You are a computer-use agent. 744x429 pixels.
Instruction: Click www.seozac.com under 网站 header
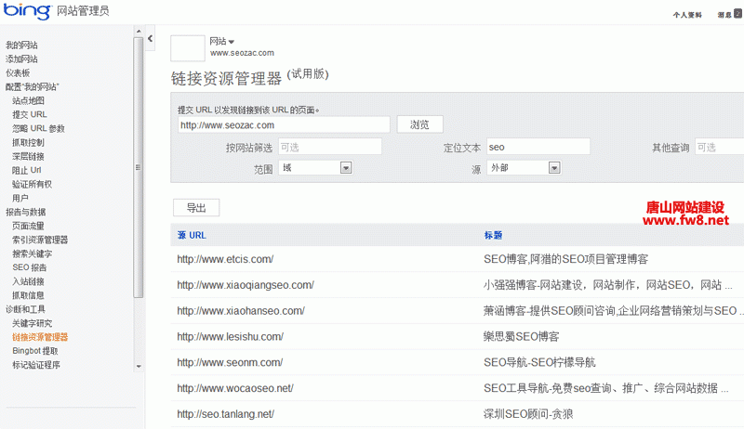242,53
